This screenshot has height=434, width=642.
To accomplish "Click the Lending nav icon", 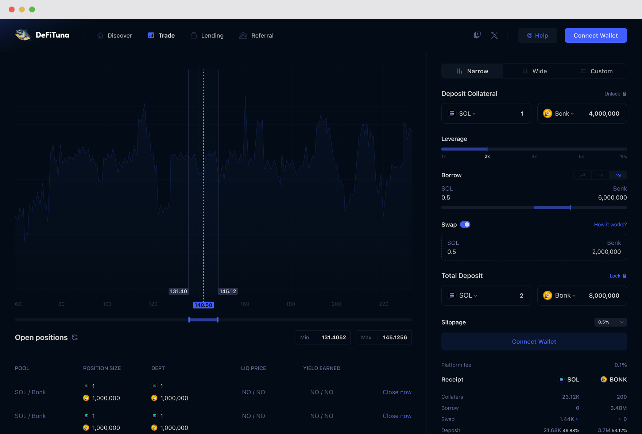I will pyautogui.click(x=194, y=35).
